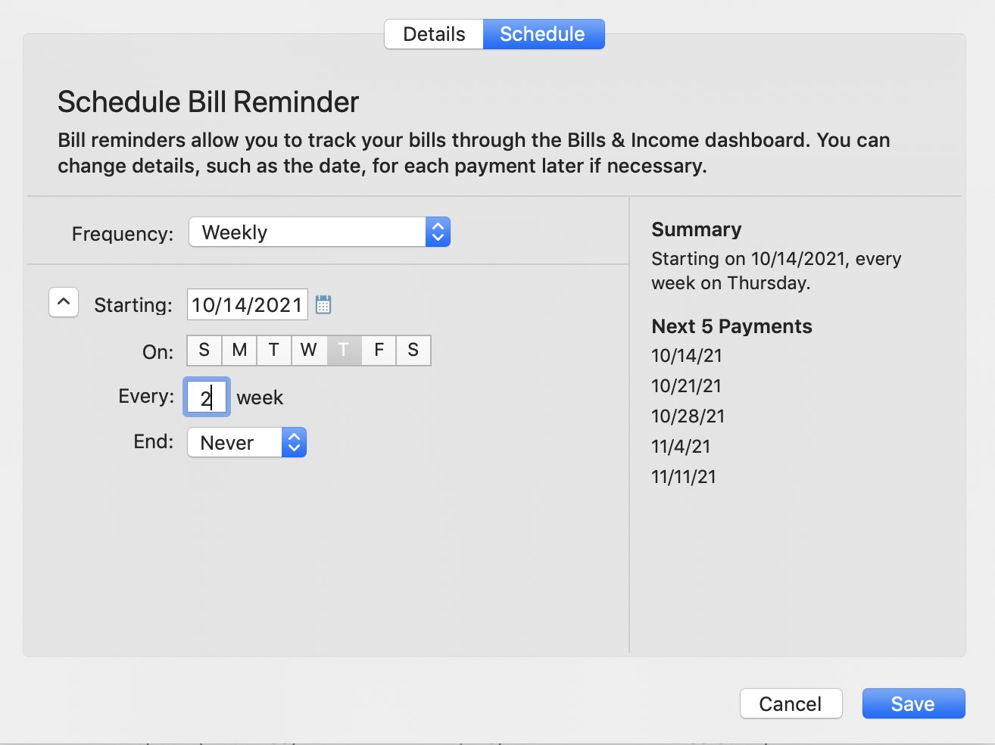Image resolution: width=995 pixels, height=745 pixels.
Task: Click the Every weeks number field
Action: (x=207, y=397)
